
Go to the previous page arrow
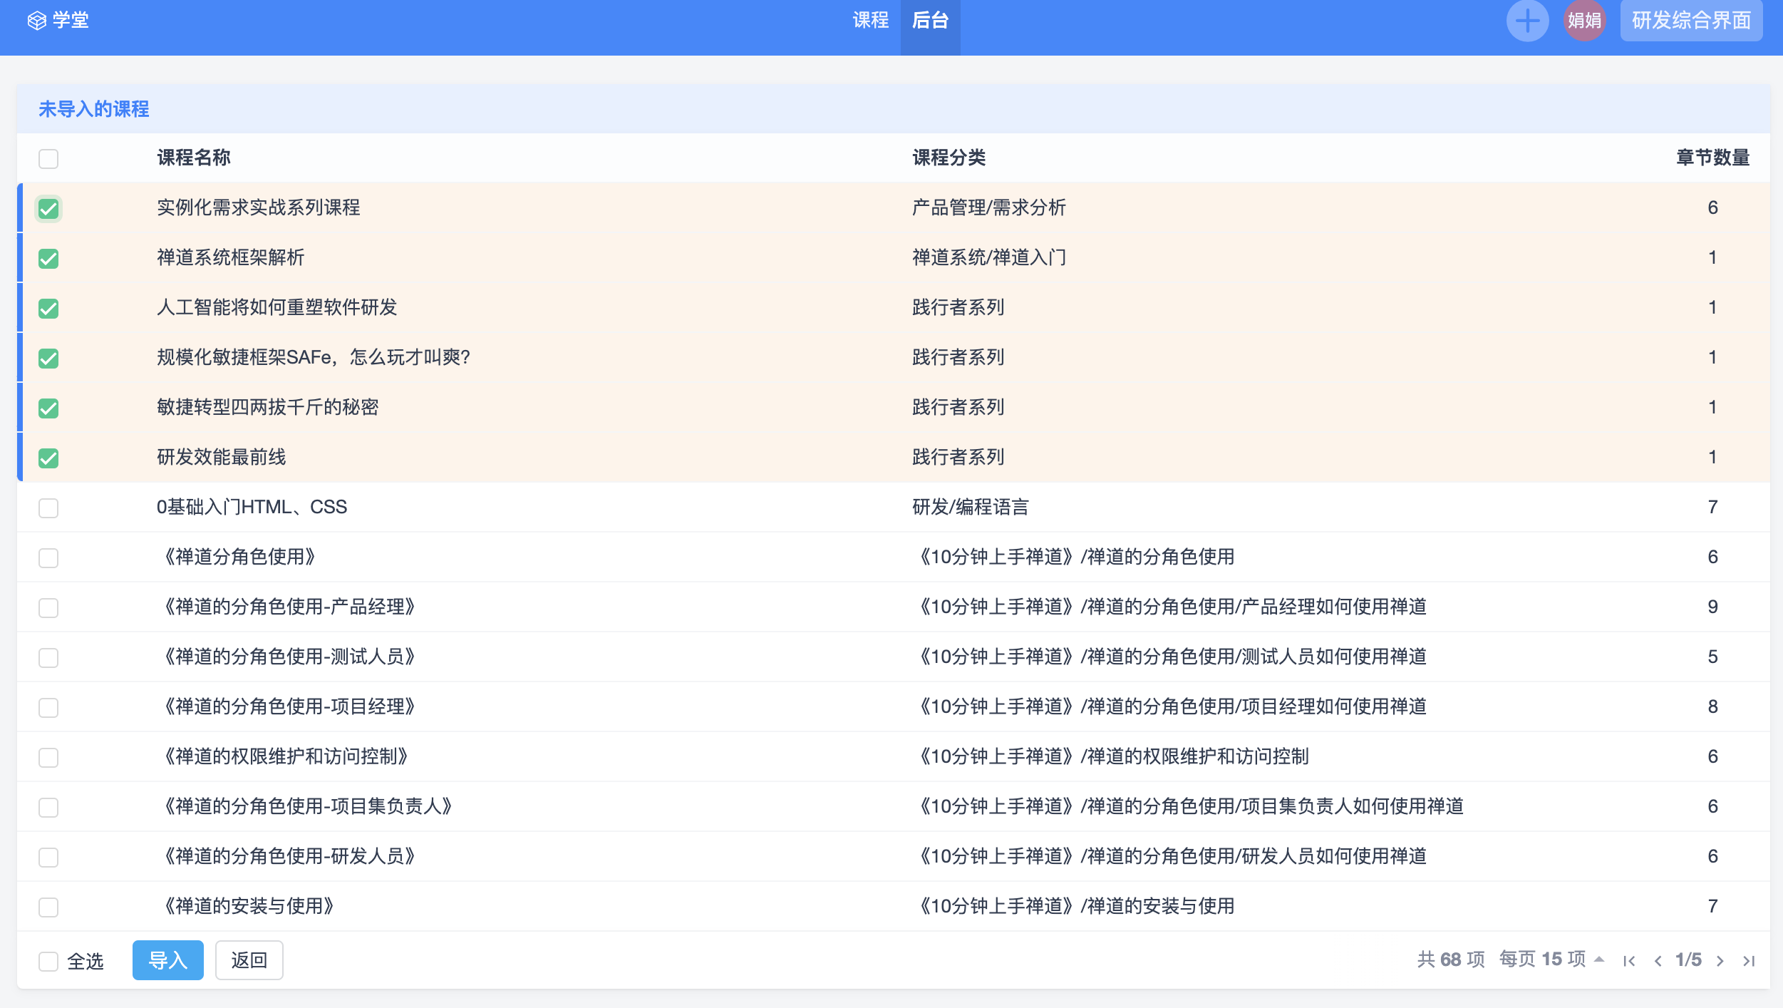coord(1658,961)
